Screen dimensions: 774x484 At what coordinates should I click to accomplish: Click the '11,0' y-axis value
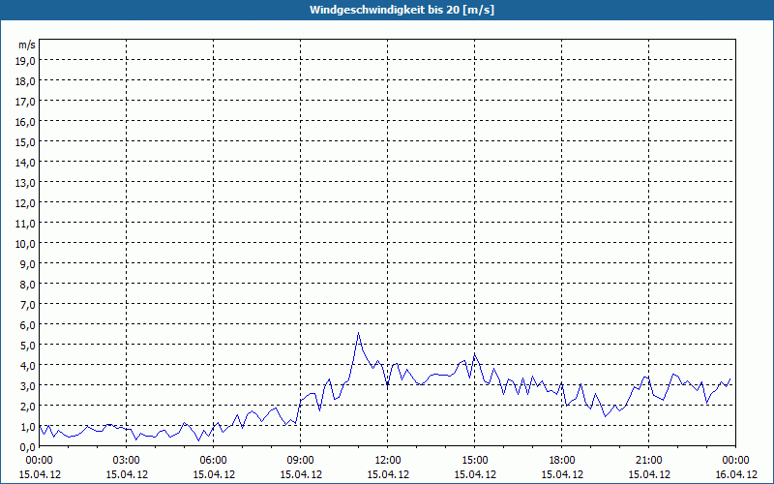click(25, 224)
